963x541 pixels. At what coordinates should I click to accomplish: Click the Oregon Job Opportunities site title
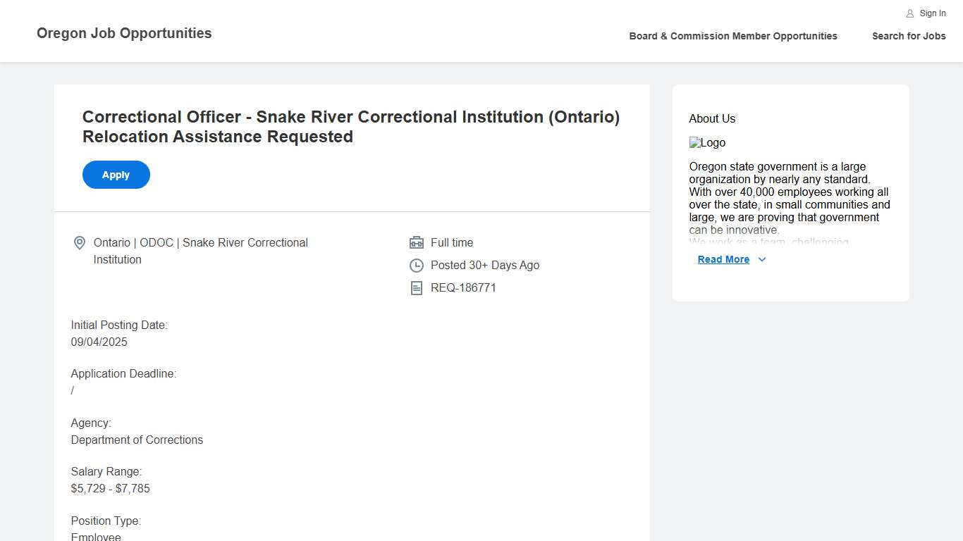coord(124,33)
